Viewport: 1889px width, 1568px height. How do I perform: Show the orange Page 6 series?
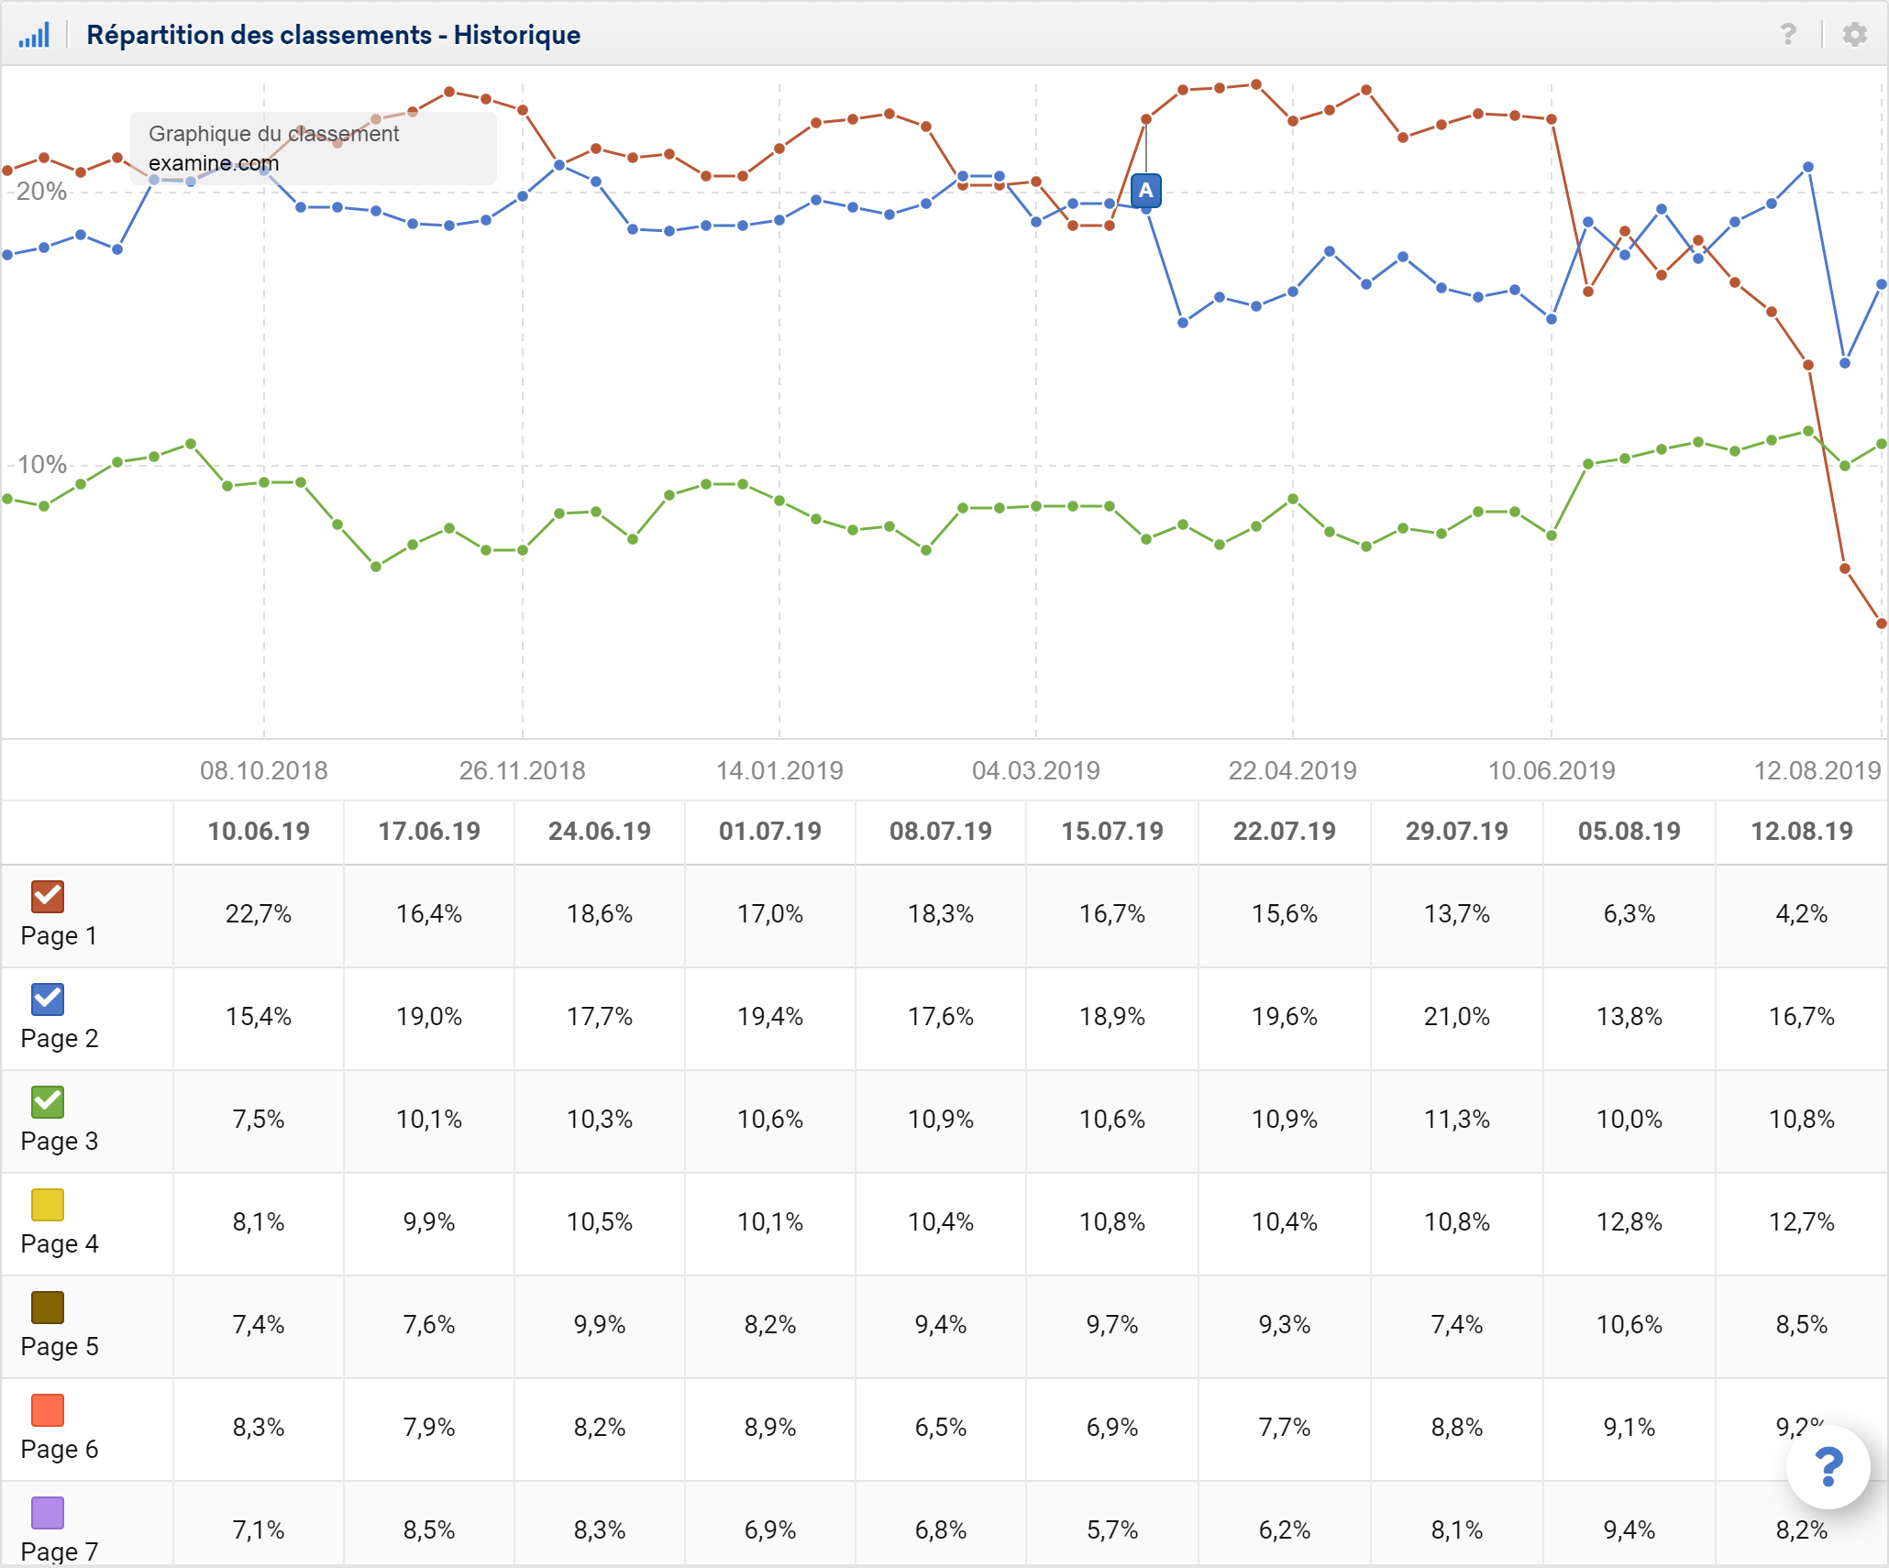click(48, 1409)
